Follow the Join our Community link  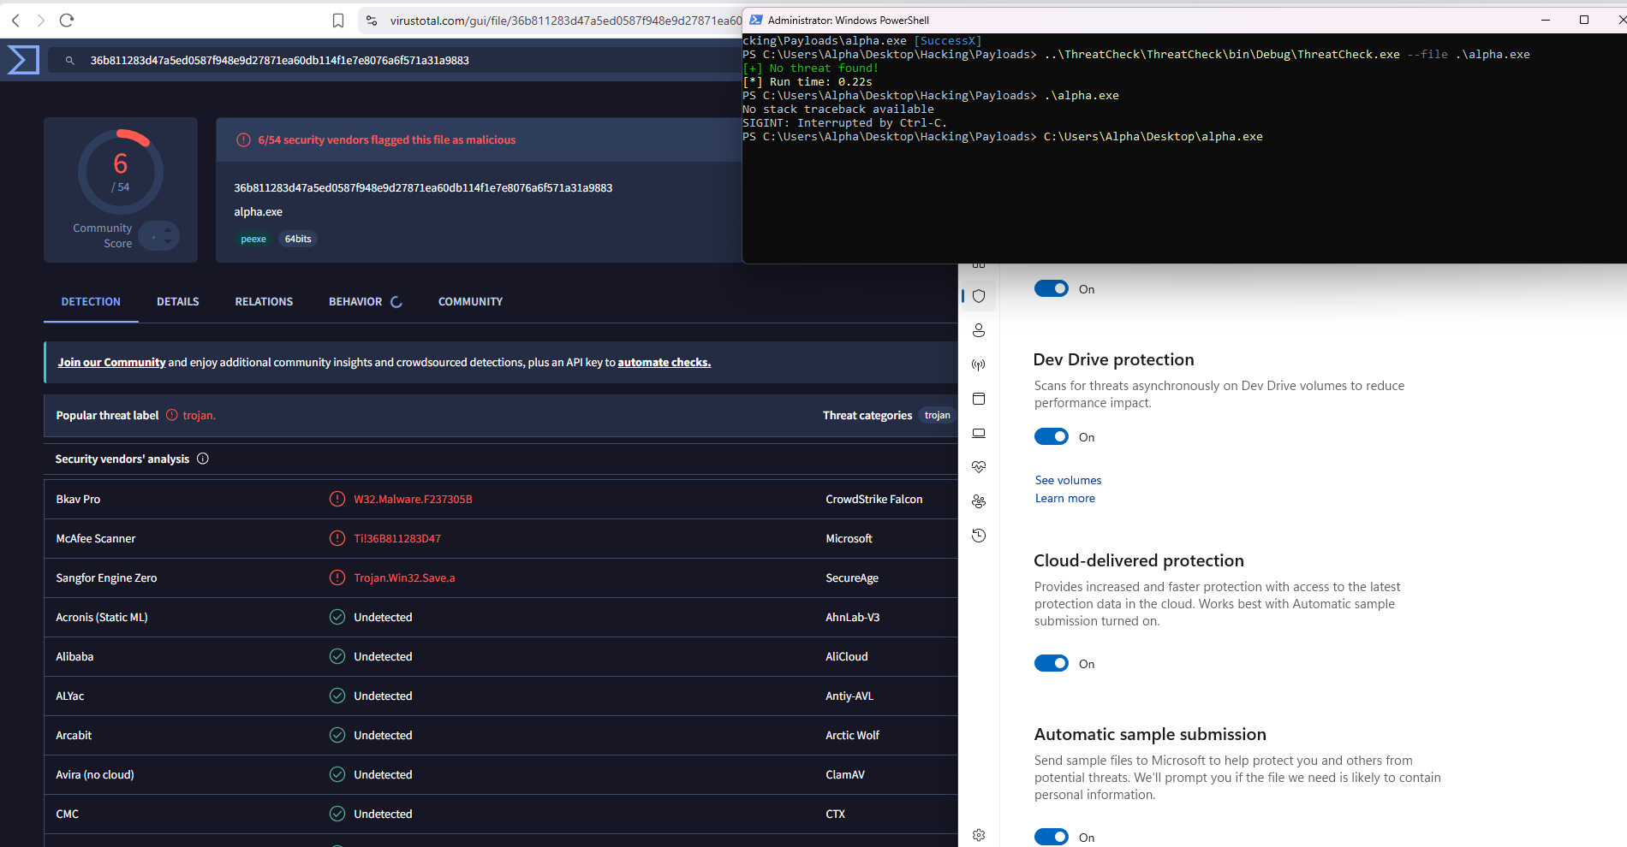tap(111, 363)
